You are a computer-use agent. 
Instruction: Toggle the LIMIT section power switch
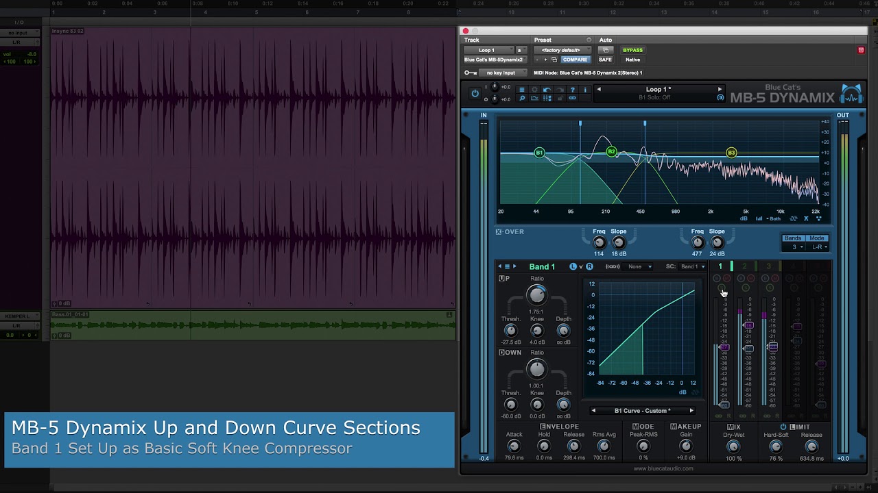pos(783,427)
